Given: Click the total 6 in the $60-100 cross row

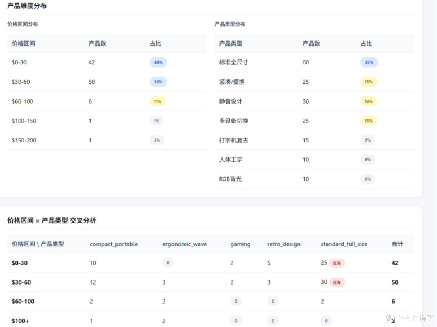Looking at the screenshot, I should click(x=393, y=302).
